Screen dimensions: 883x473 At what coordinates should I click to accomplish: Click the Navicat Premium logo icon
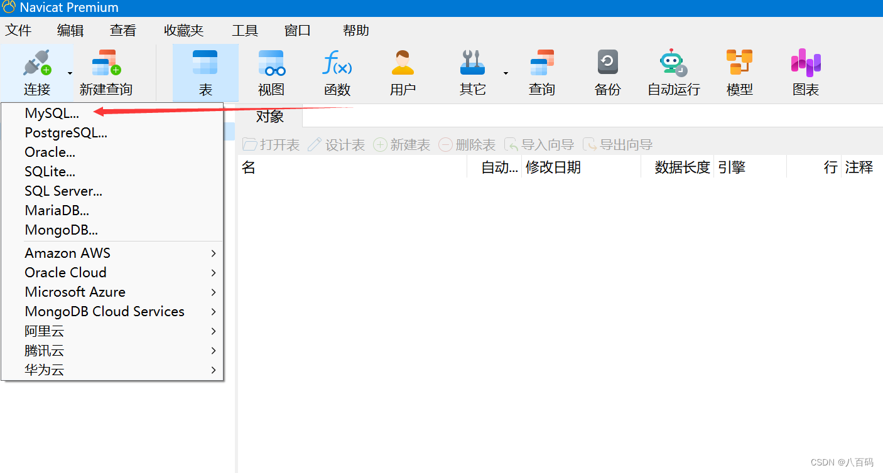pyautogui.click(x=9, y=8)
